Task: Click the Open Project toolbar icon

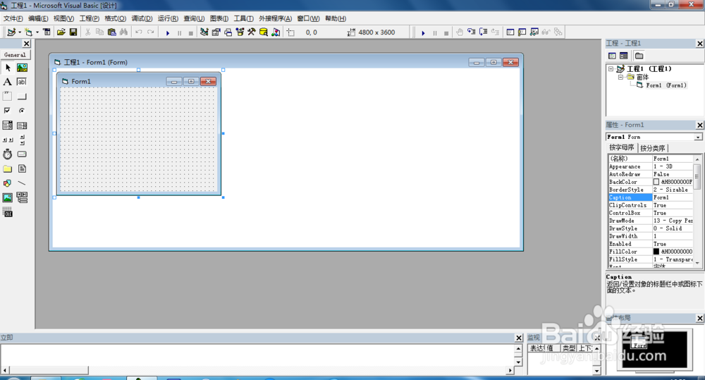Action: click(61, 32)
